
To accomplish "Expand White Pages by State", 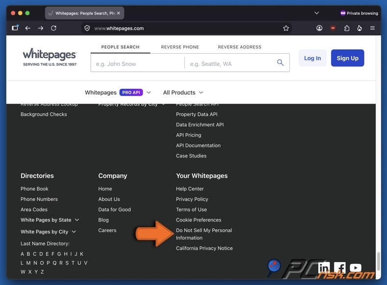I will (x=50, y=219).
